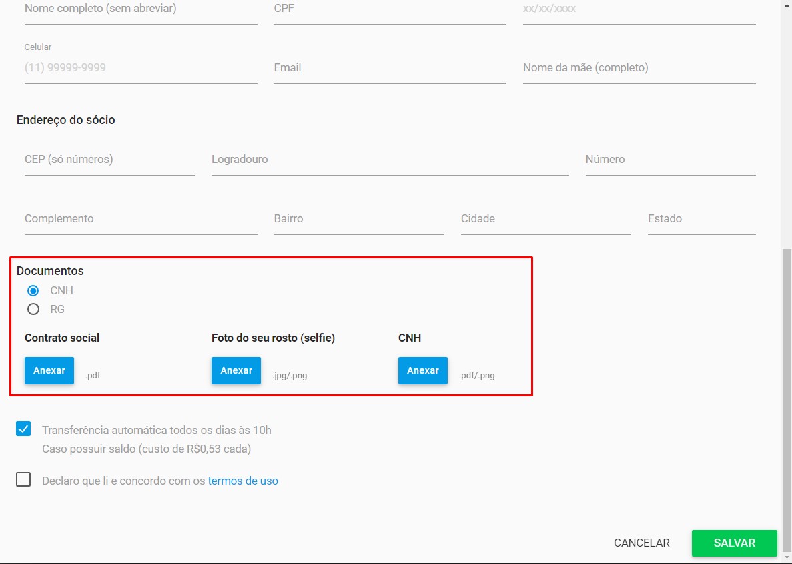The width and height of the screenshot is (792, 564).
Task: Select the CNH document radio button
Action: pos(33,291)
